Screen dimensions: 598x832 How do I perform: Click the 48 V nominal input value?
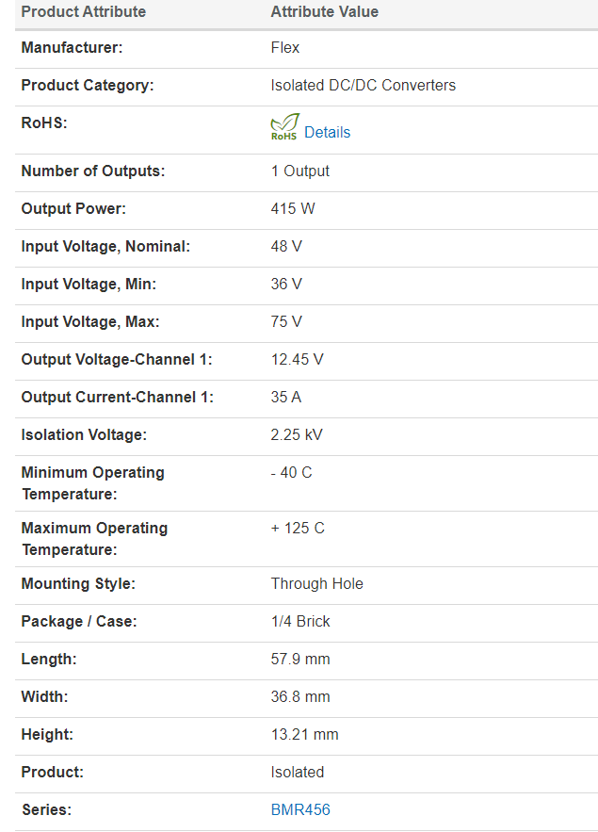pyautogui.click(x=286, y=246)
